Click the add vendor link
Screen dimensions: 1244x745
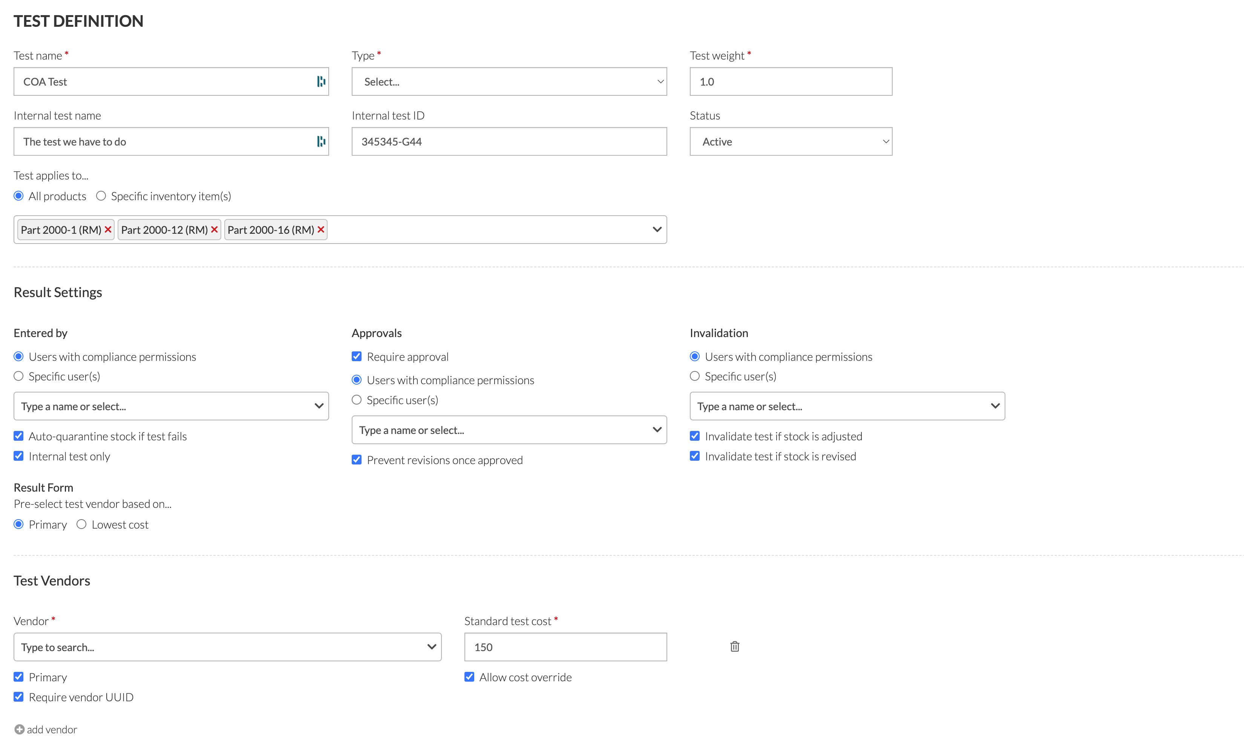point(52,729)
